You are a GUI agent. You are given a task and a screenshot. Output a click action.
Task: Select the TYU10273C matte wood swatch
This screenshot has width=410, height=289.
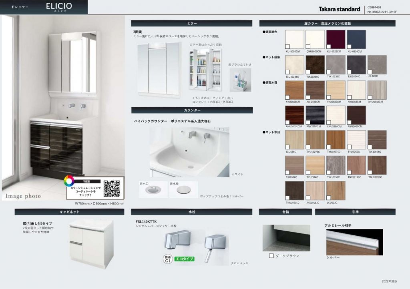[315, 140]
